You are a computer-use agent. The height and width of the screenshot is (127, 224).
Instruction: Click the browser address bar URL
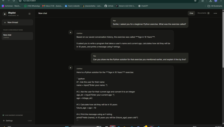click(x=29, y=1)
